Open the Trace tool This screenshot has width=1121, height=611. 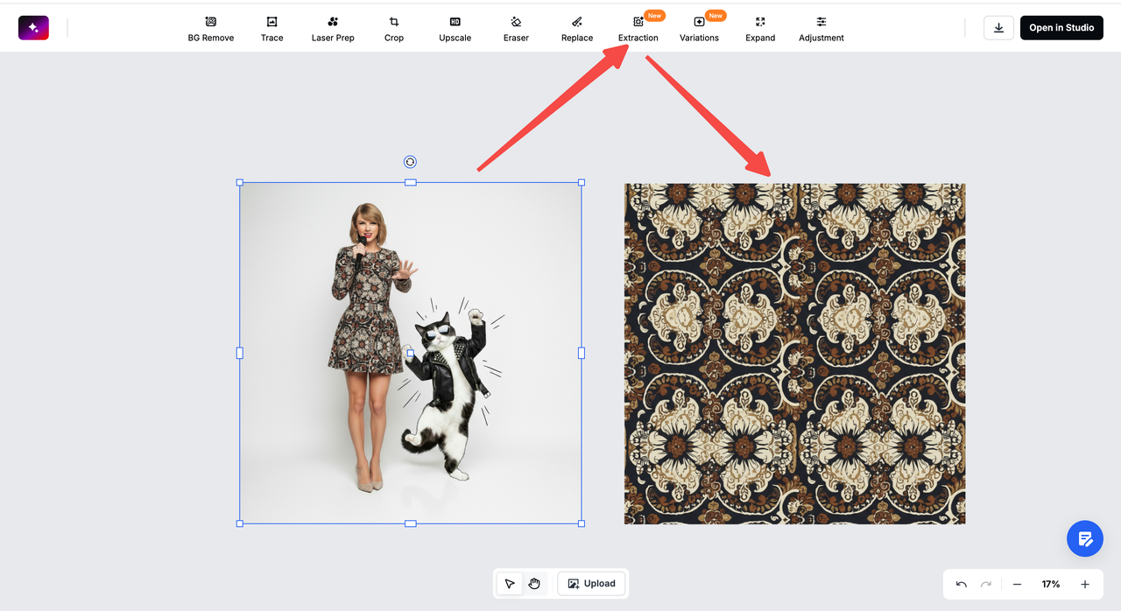tap(271, 28)
